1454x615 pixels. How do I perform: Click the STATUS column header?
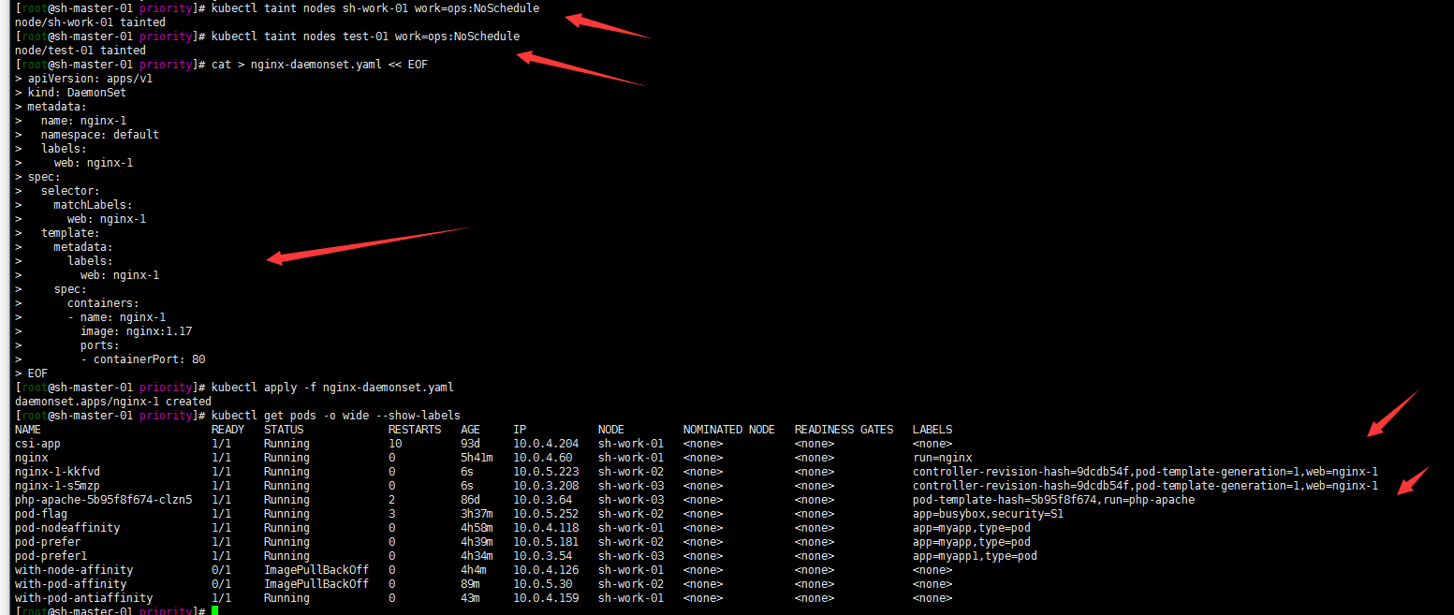point(284,430)
